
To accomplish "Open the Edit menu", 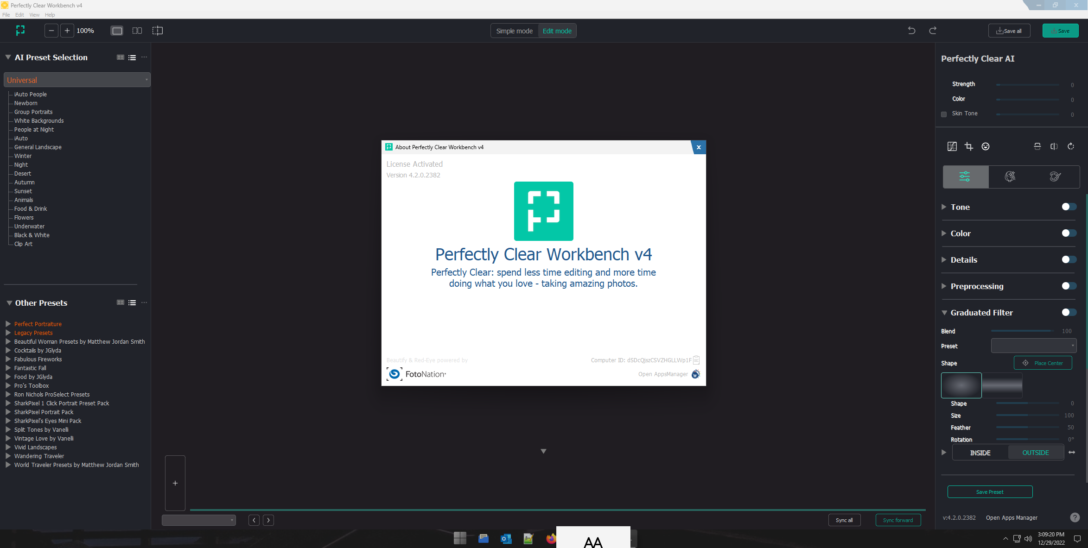I will 19,15.
